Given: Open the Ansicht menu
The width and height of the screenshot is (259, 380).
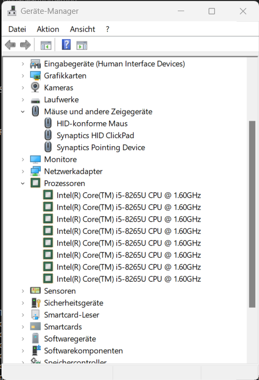Looking at the screenshot, I should click(x=83, y=29).
